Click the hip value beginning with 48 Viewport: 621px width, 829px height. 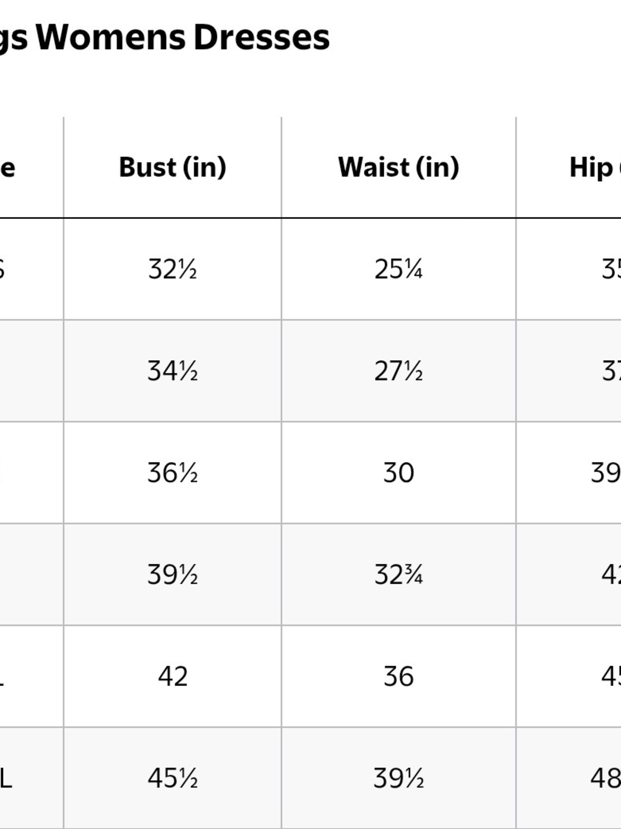(x=605, y=779)
